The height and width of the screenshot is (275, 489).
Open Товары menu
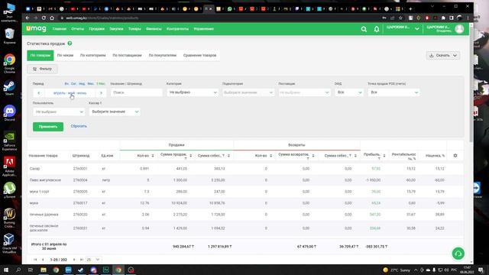(134, 29)
